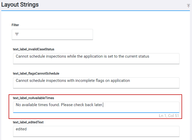Focus the invalidCaseStatus text box
This screenshot has height=140, width=192.
96,59
